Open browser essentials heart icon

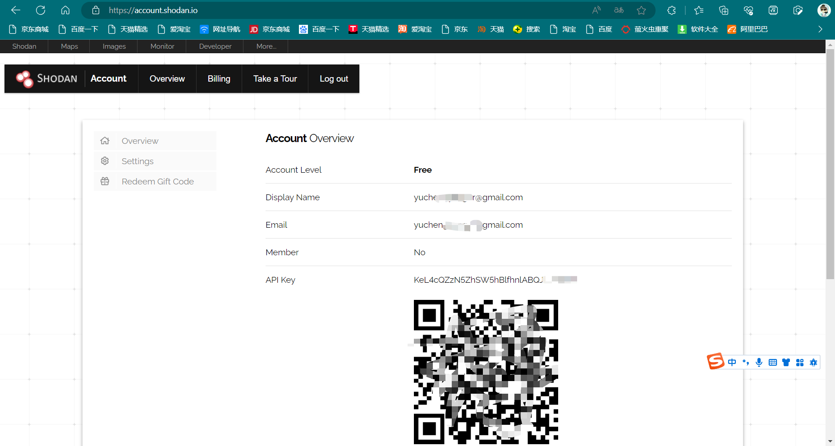(748, 10)
